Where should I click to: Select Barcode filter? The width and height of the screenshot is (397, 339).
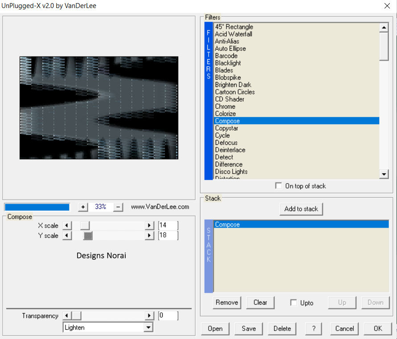296,56
